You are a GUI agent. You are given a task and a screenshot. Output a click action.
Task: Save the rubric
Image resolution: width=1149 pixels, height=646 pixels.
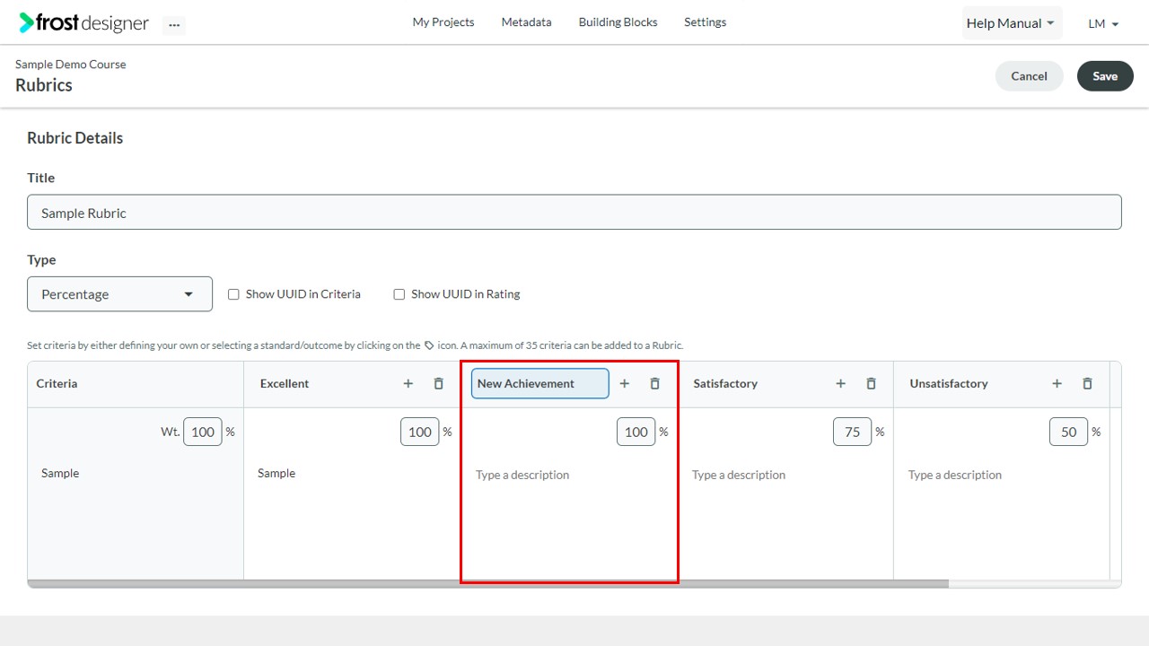click(x=1105, y=76)
